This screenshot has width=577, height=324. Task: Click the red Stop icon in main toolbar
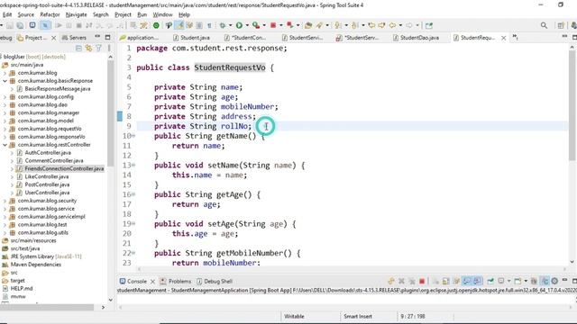pyautogui.click(x=273, y=25)
